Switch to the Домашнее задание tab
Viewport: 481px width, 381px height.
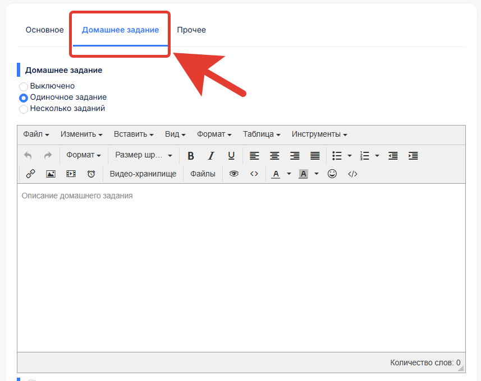coord(120,30)
